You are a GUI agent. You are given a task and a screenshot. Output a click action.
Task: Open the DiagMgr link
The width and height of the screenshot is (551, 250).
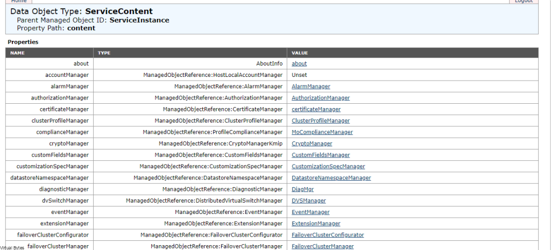pyautogui.click(x=302, y=189)
